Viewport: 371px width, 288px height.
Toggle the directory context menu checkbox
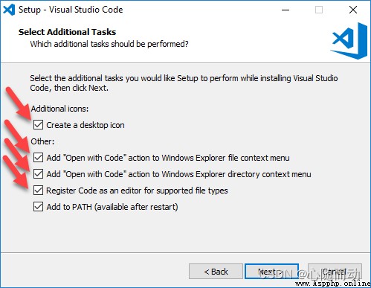pyautogui.click(x=38, y=174)
